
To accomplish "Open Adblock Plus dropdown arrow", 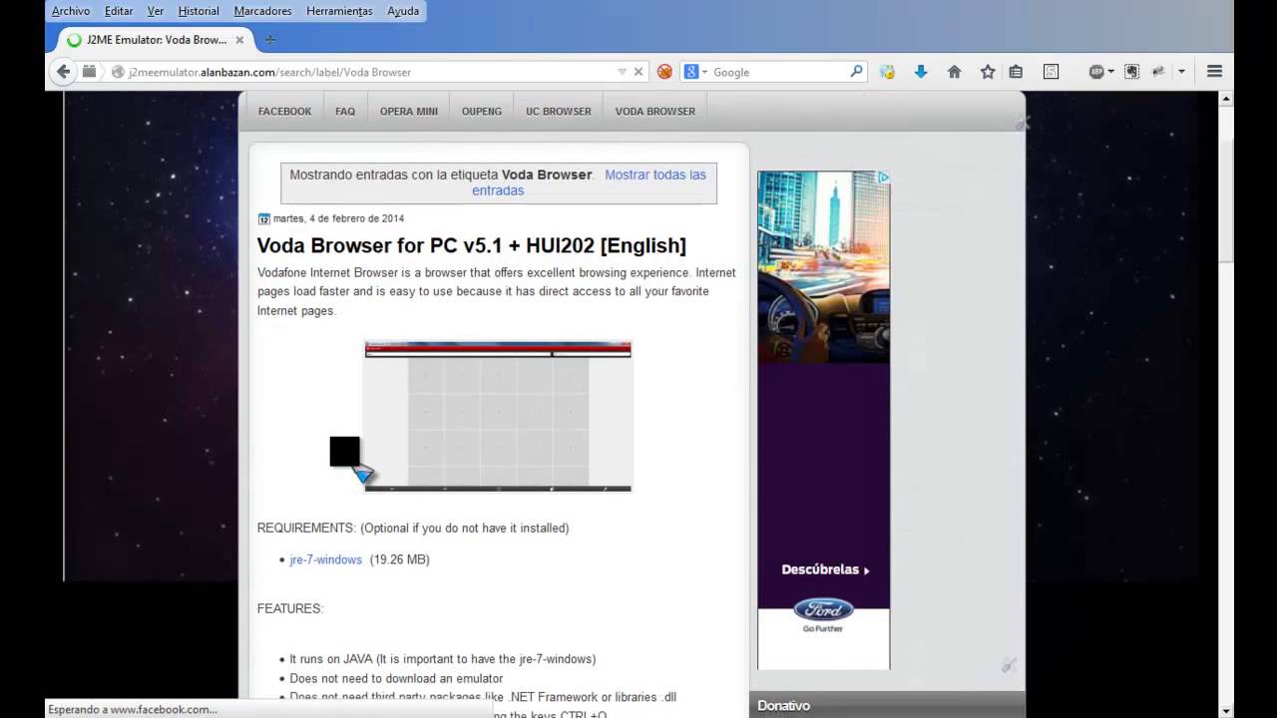I will (x=1110, y=72).
